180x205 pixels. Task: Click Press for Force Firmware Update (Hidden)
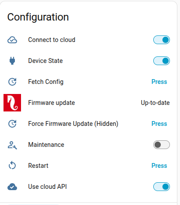[159, 124]
